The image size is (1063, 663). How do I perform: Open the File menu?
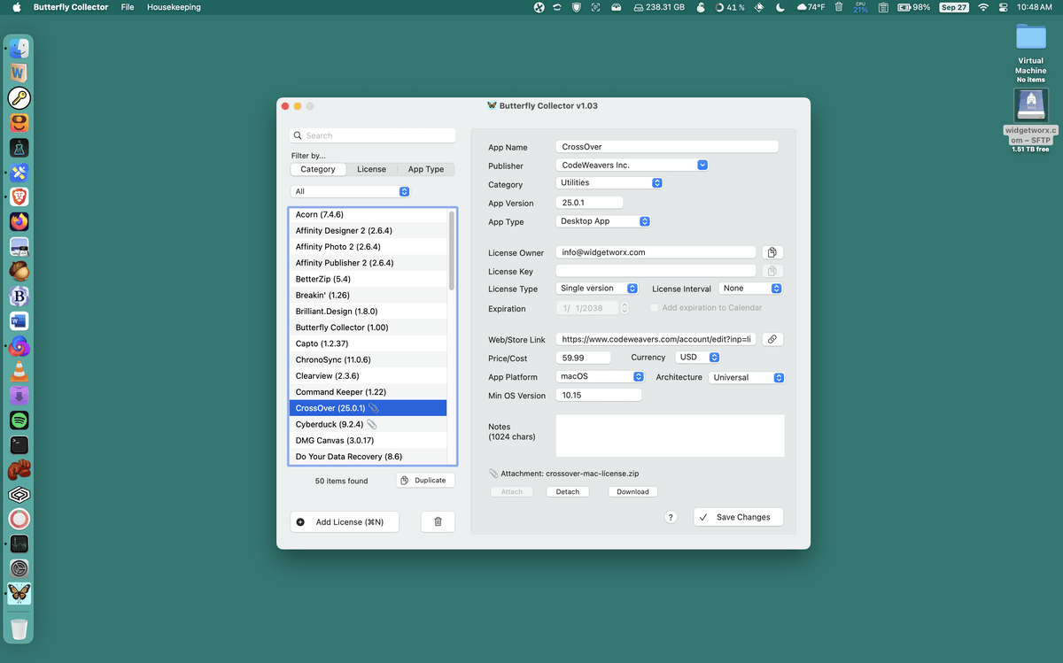tap(128, 7)
